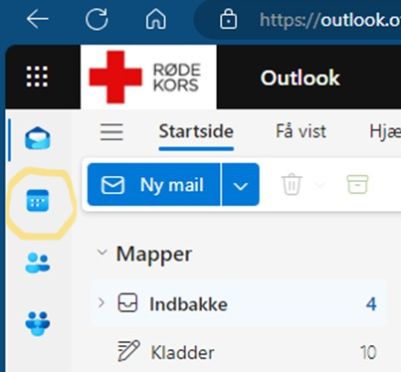Open the Mail icon in sidebar
This screenshot has height=372, width=401.
tap(38, 138)
